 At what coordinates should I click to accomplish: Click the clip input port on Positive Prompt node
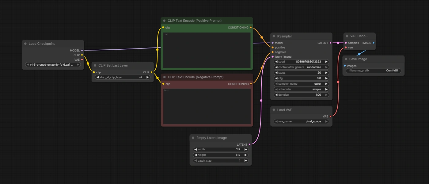tap(163, 28)
